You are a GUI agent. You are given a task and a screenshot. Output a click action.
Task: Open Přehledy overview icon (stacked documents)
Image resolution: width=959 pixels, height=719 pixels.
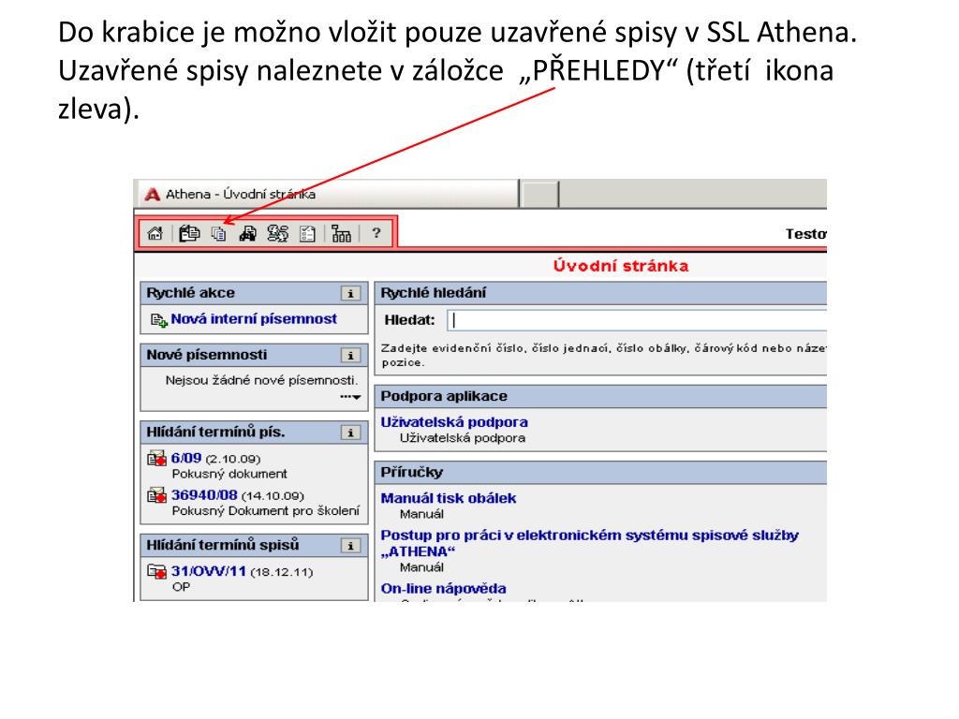[x=218, y=233]
